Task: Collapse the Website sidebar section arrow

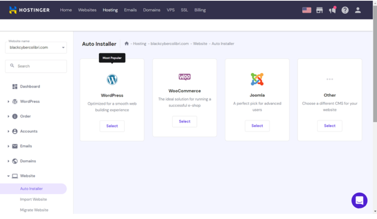Action: tap(8, 176)
